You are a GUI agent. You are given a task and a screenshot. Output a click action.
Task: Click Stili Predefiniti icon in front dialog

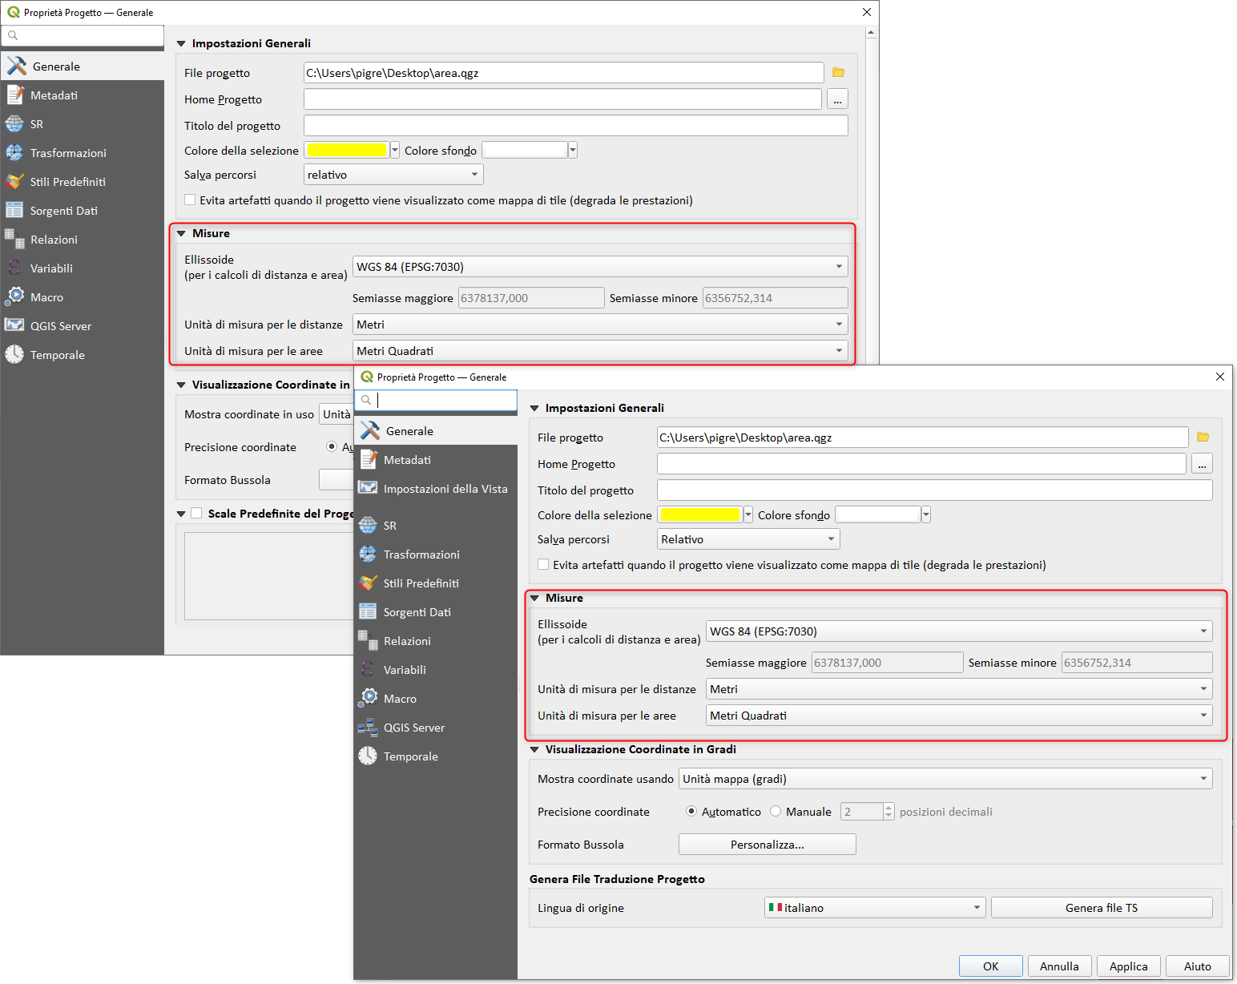(368, 583)
